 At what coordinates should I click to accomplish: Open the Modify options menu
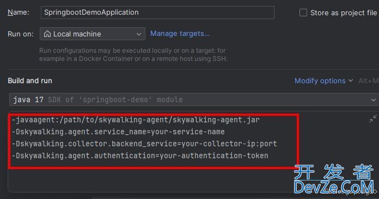[x=323, y=81]
